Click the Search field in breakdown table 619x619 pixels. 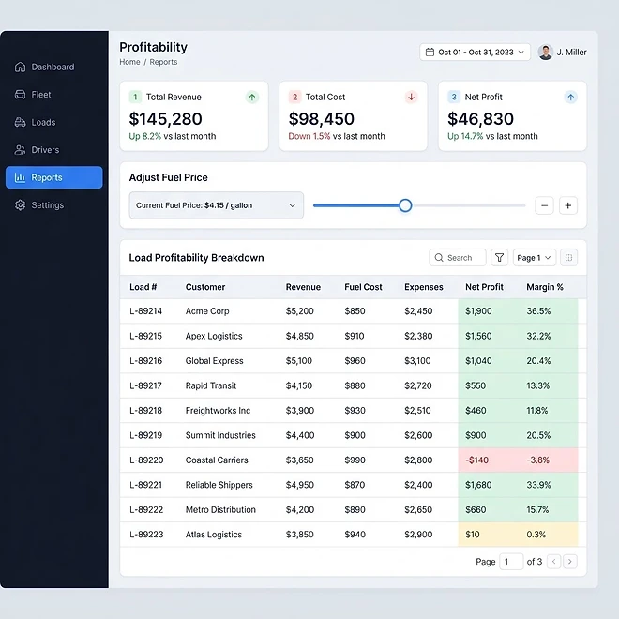pos(458,257)
